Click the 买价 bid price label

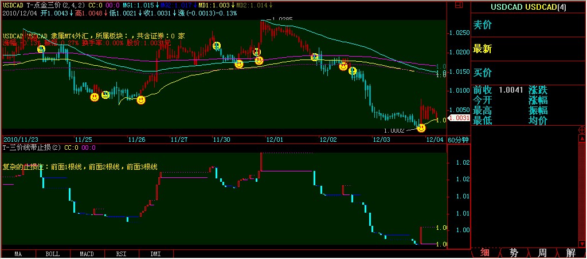(x=483, y=73)
